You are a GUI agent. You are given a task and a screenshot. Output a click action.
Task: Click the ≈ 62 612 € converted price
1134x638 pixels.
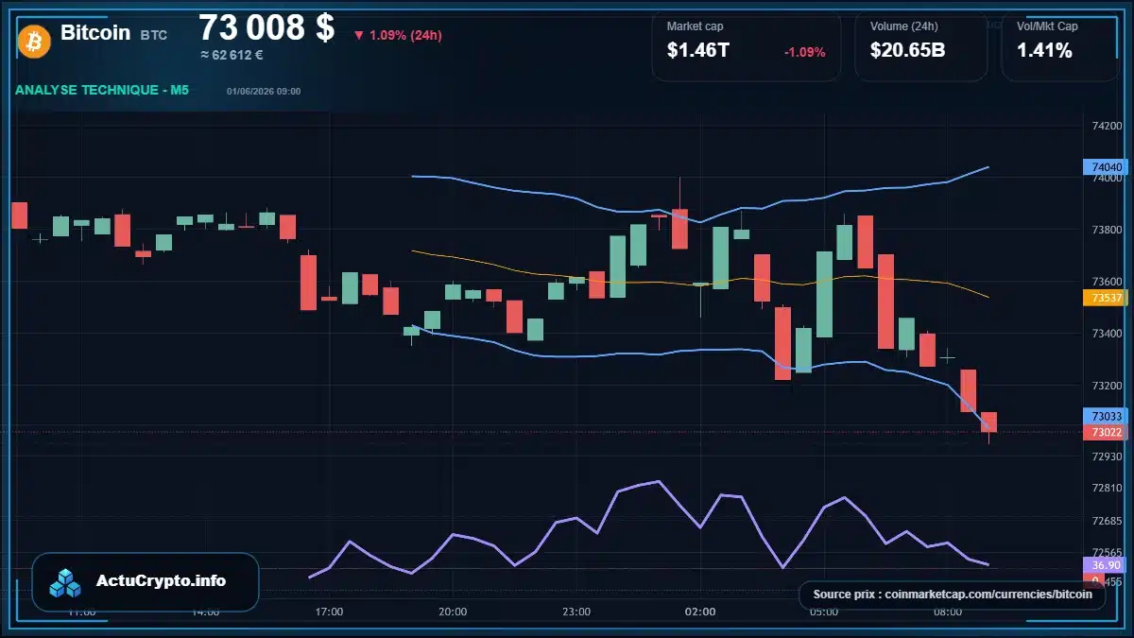(232, 56)
